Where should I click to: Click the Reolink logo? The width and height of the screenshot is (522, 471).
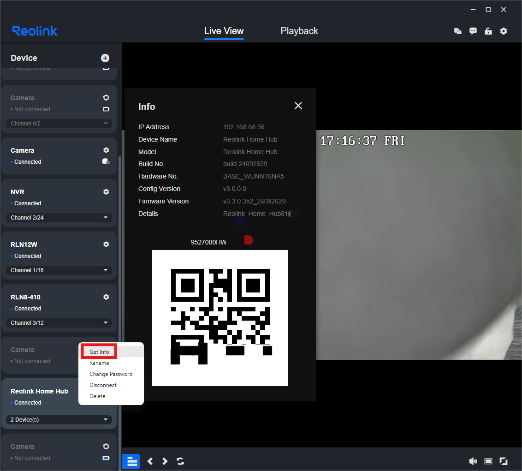pyautogui.click(x=35, y=31)
